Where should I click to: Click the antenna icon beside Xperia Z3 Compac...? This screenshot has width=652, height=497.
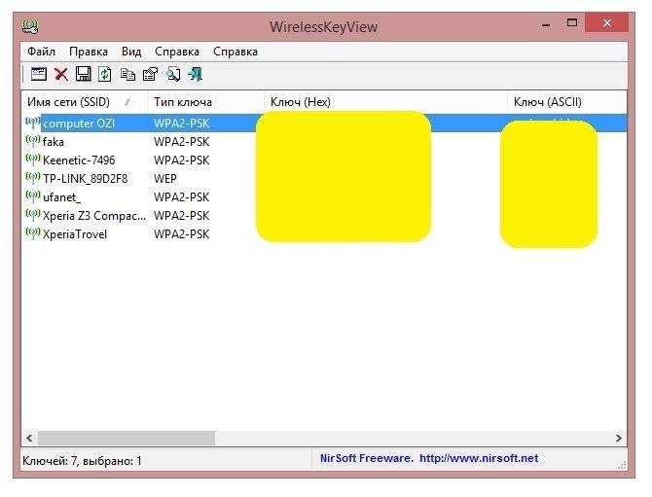(x=33, y=215)
